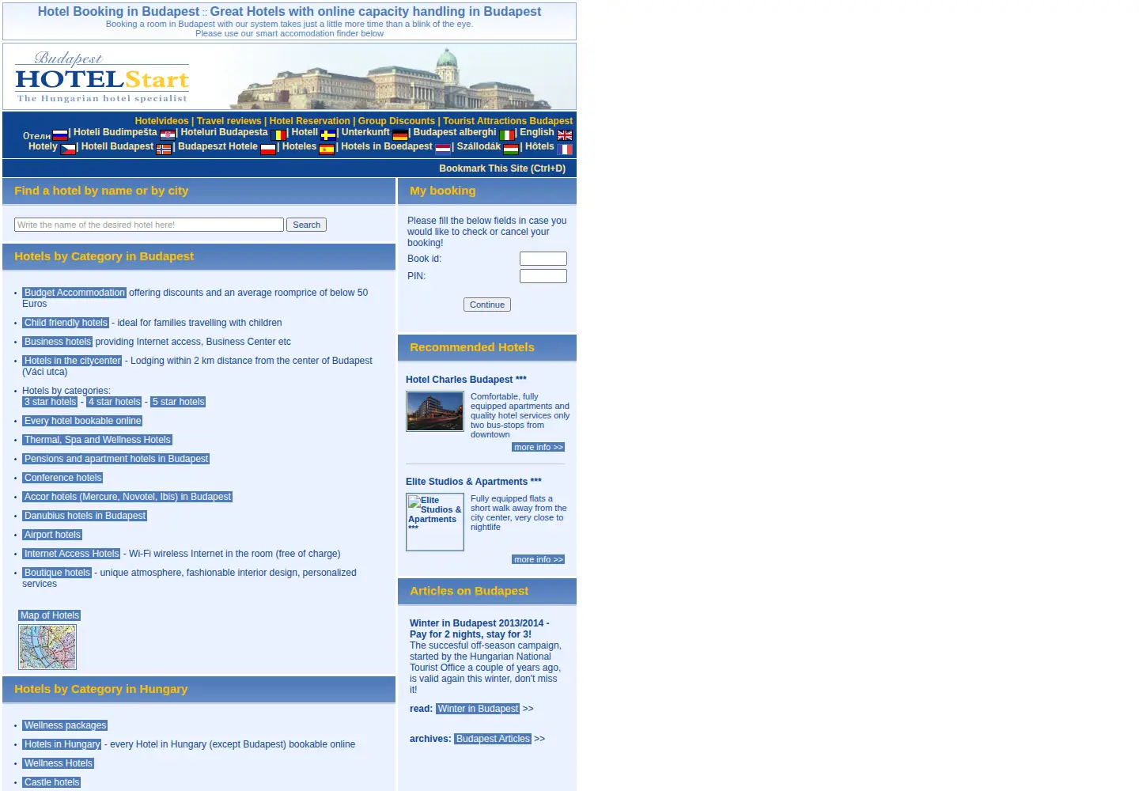
Task: Open Every hotel bookable online link
Action: pos(82,421)
